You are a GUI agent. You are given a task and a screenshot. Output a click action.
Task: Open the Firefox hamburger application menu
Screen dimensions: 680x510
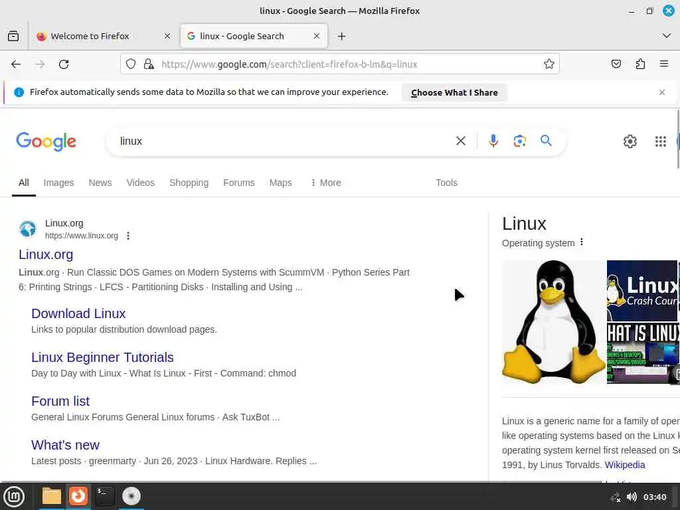point(663,64)
